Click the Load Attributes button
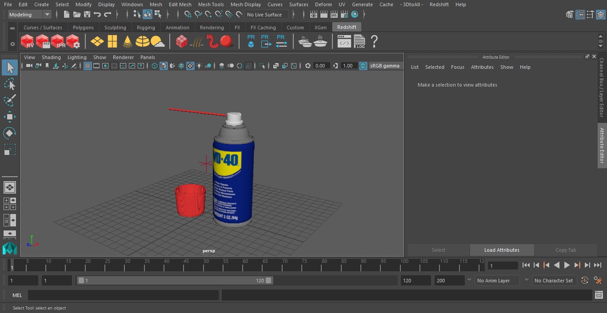The height and width of the screenshot is (313, 607). point(502,250)
